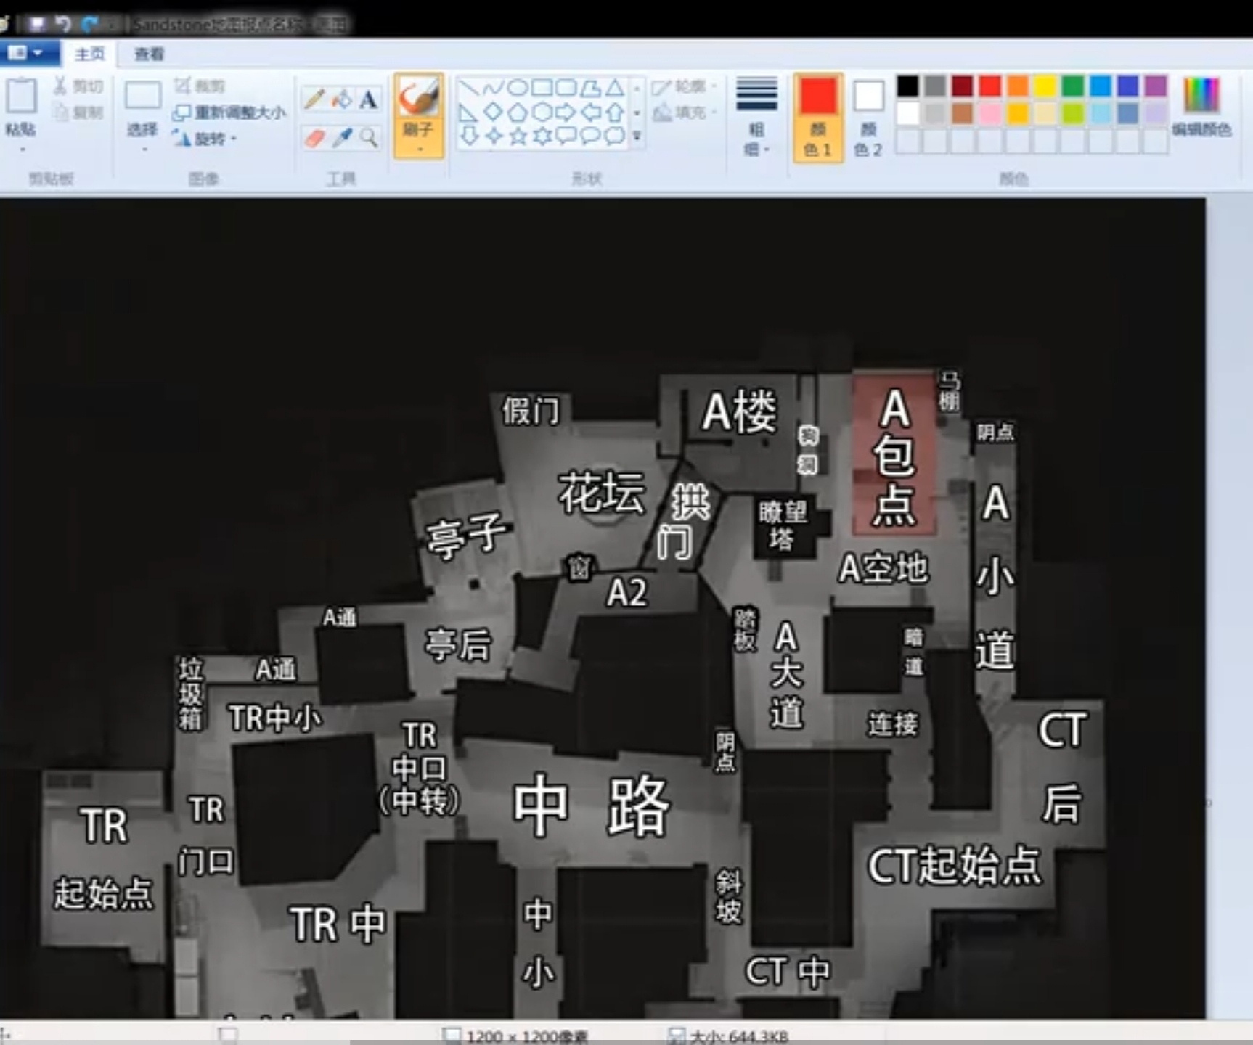Click the Copy (复制) button

(x=78, y=112)
